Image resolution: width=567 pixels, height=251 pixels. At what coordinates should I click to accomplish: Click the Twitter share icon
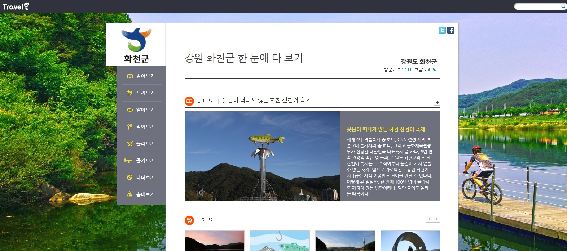click(x=442, y=30)
